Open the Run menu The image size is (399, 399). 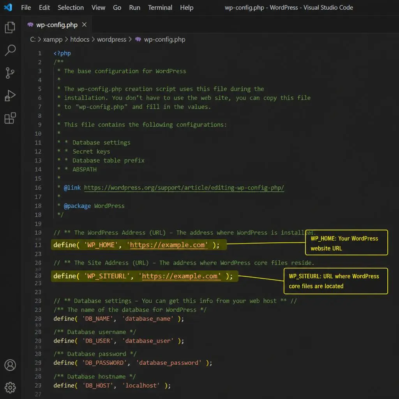pyautogui.click(x=134, y=8)
